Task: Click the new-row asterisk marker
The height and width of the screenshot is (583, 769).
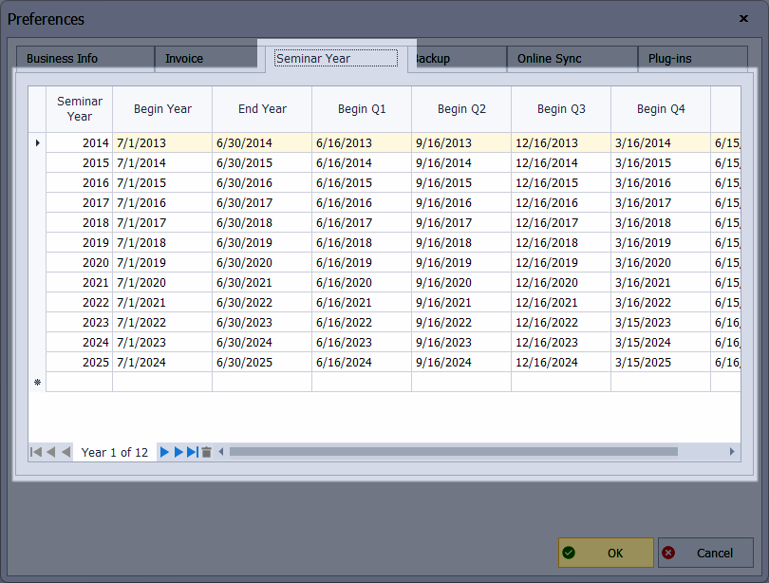Action: point(37,382)
